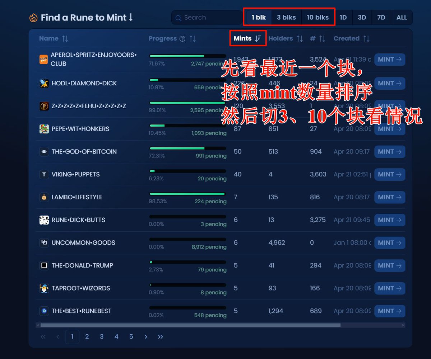Mint the HODL•DIAMOND•DICK rune

pos(390,83)
